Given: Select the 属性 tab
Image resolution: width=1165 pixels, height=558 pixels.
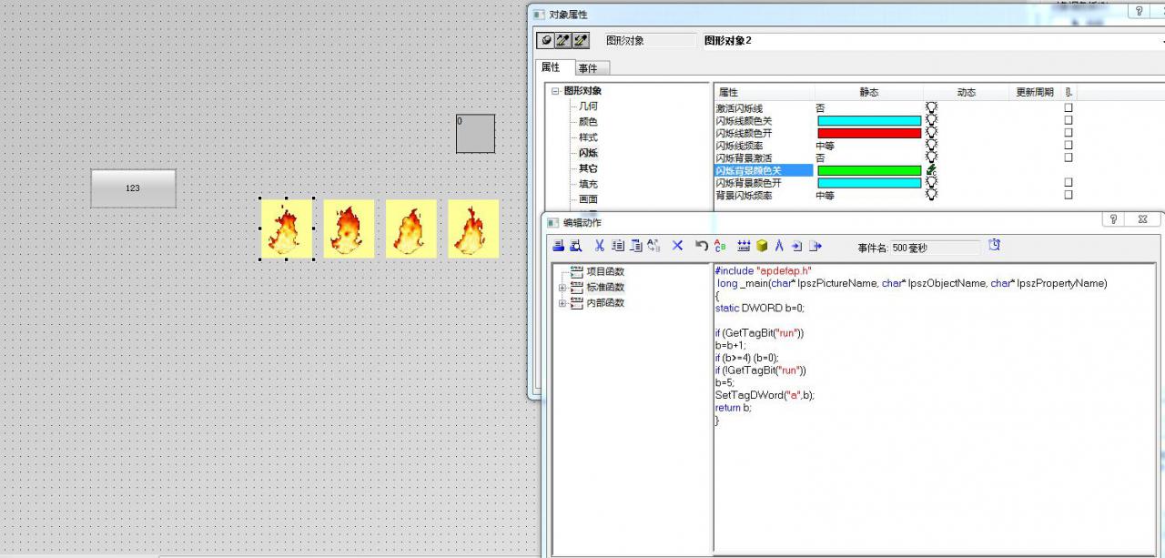Looking at the screenshot, I should (551, 67).
